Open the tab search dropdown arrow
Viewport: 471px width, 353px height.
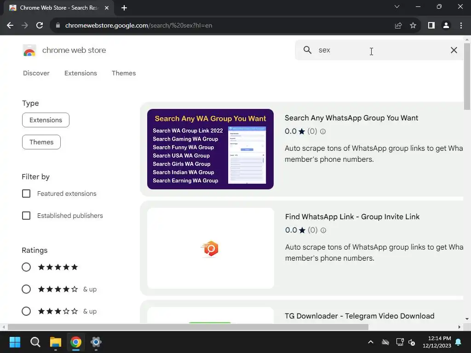pyautogui.click(x=397, y=6)
